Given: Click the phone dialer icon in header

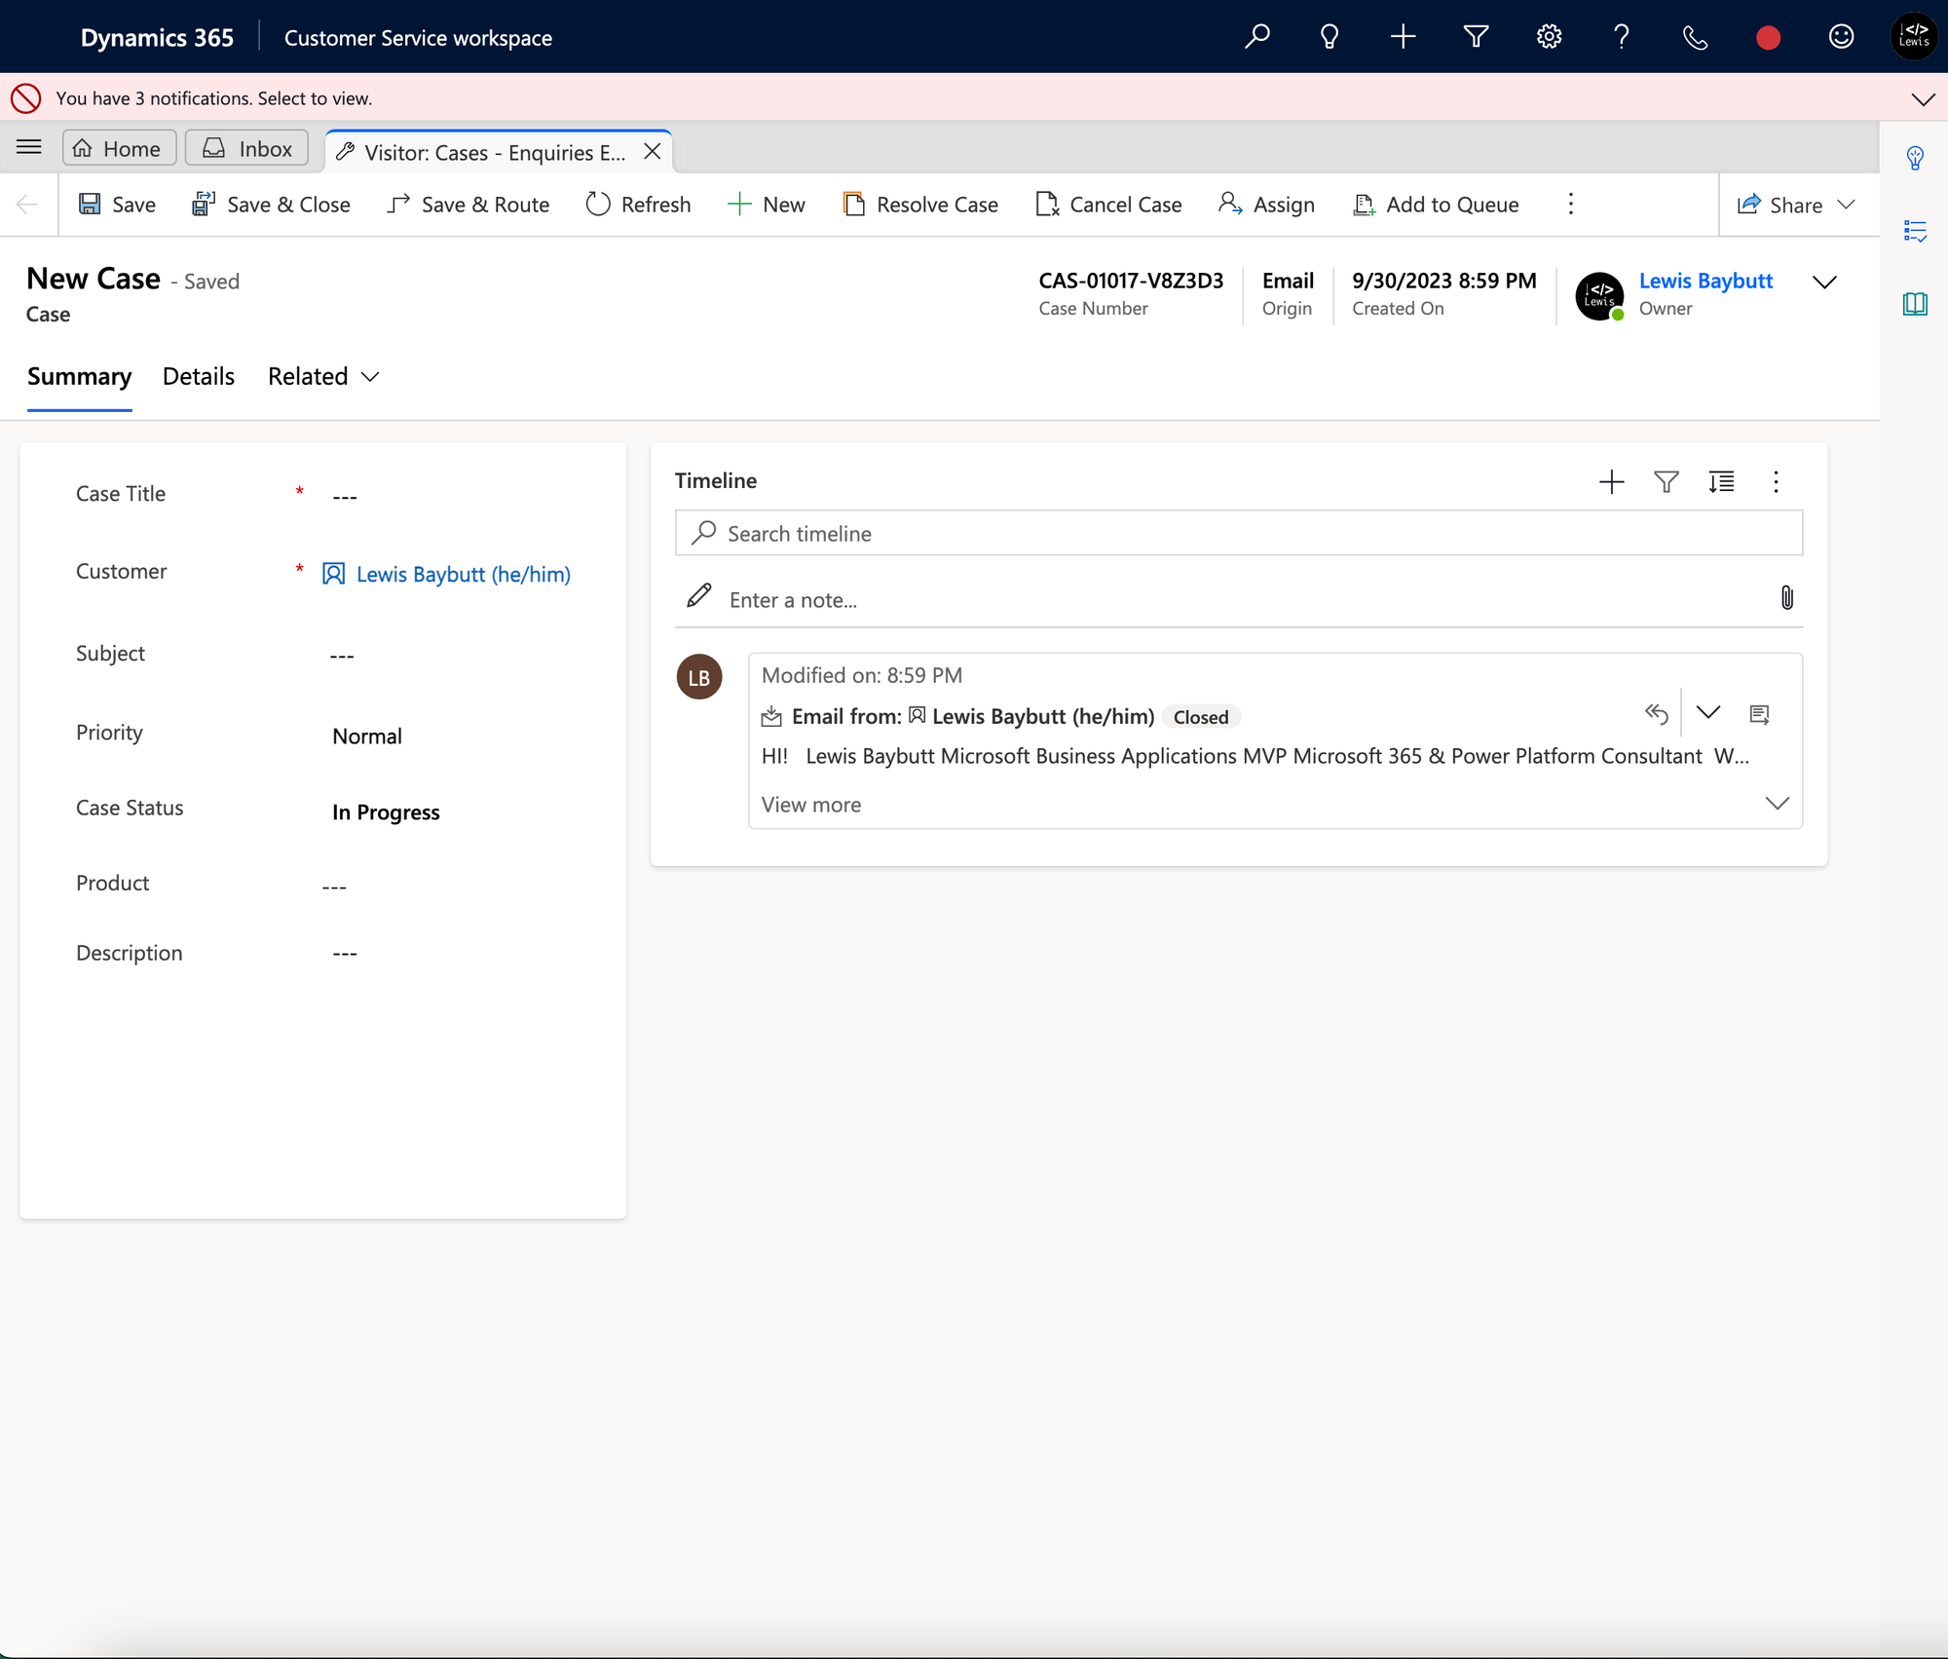Looking at the screenshot, I should (1695, 37).
